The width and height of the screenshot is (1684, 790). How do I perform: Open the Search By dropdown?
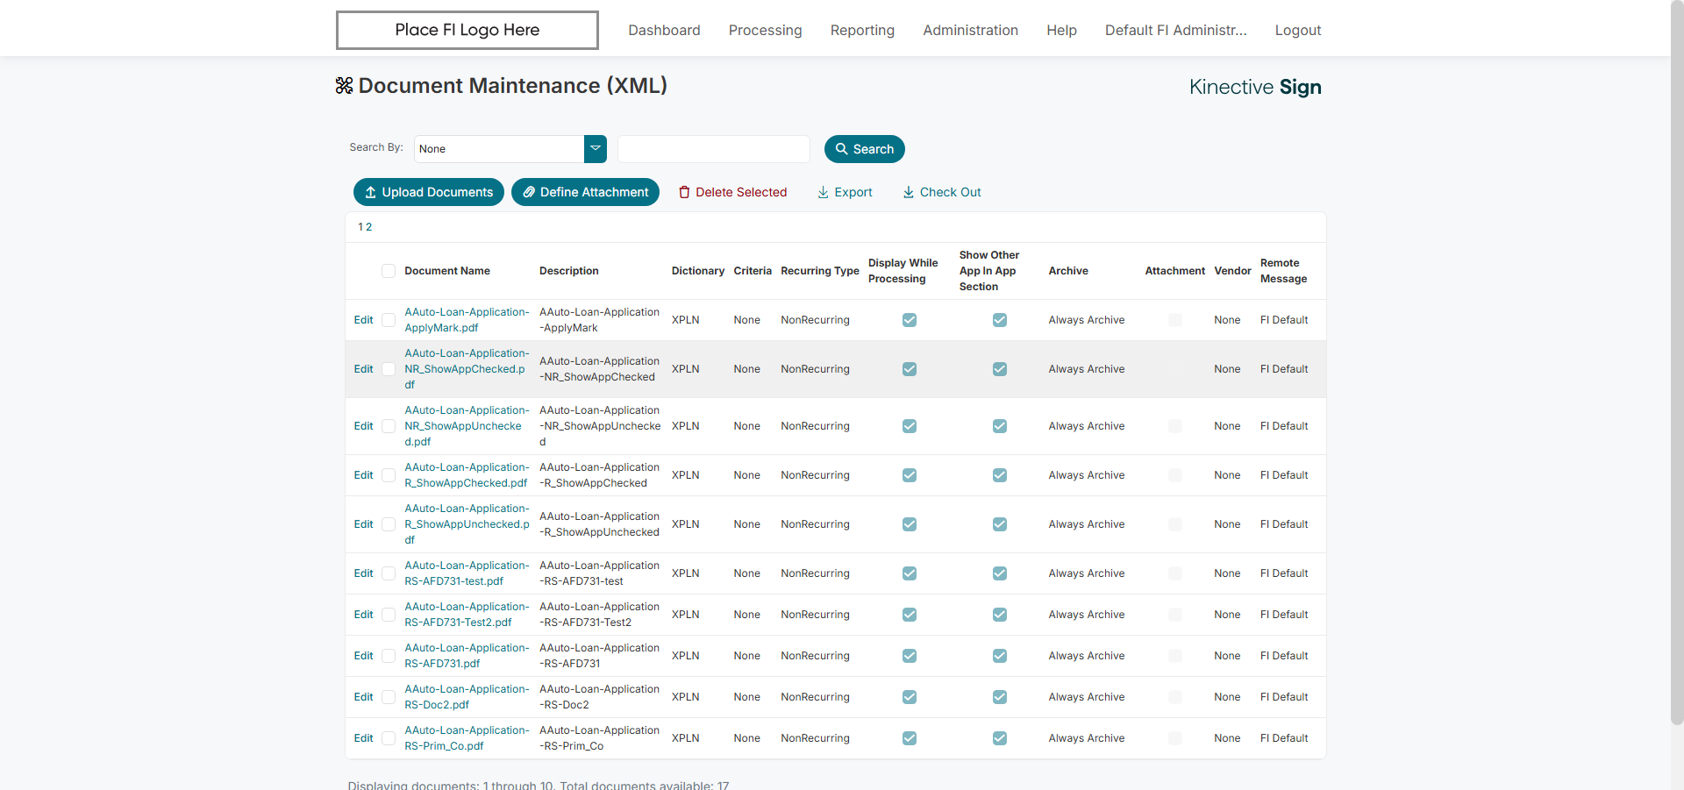[x=596, y=149]
